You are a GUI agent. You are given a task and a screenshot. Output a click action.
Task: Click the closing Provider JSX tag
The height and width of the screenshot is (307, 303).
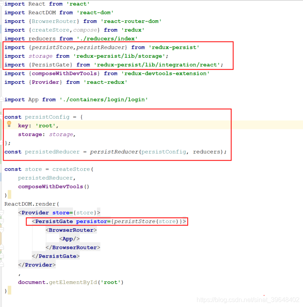point(37,265)
